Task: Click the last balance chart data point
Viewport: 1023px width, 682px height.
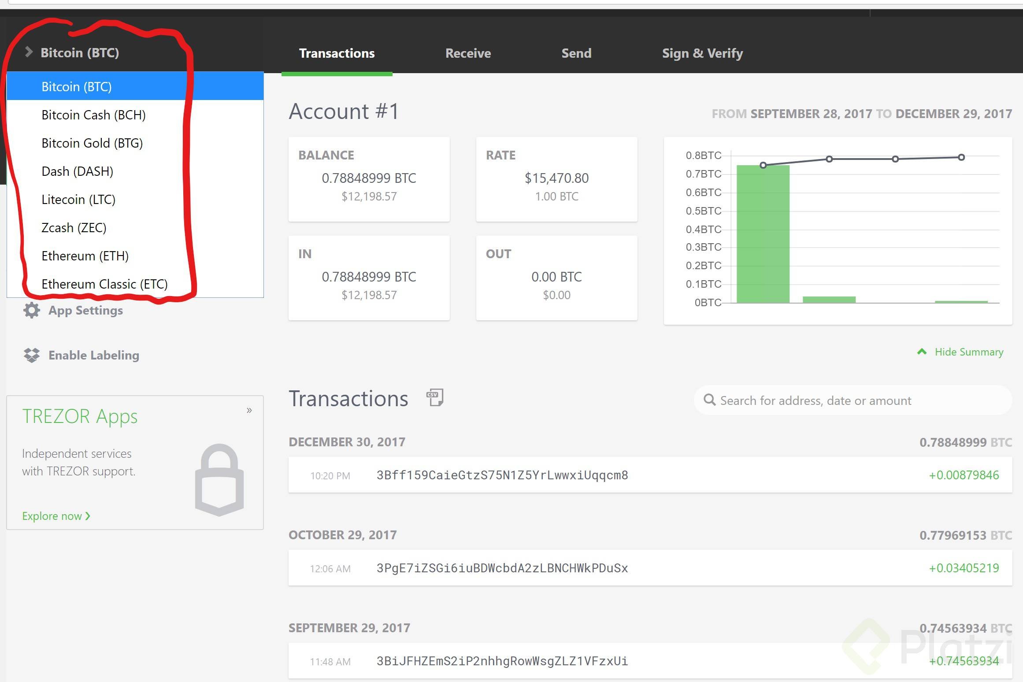Action: point(961,157)
